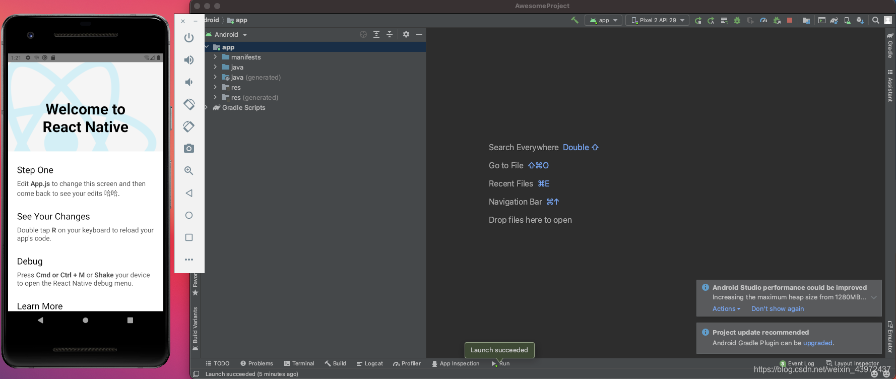Stop the running app with red square
896x379 pixels.
pyautogui.click(x=790, y=20)
